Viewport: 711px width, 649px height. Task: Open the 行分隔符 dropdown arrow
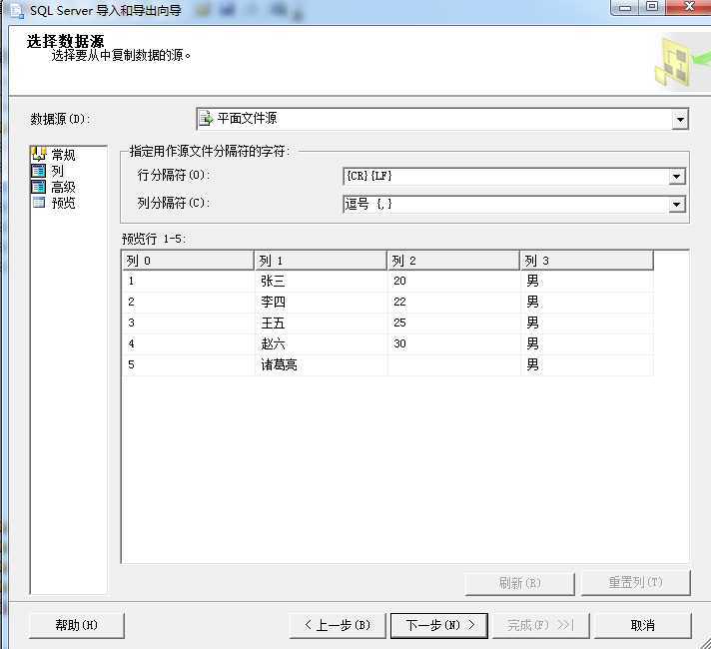676,177
